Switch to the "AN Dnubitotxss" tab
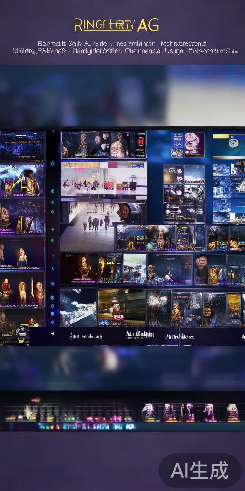The width and height of the screenshot is (245, 491). pos(180,337)
